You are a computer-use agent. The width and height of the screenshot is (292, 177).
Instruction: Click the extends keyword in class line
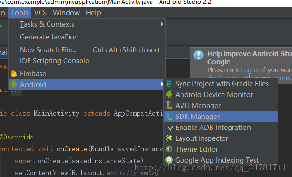97,113
